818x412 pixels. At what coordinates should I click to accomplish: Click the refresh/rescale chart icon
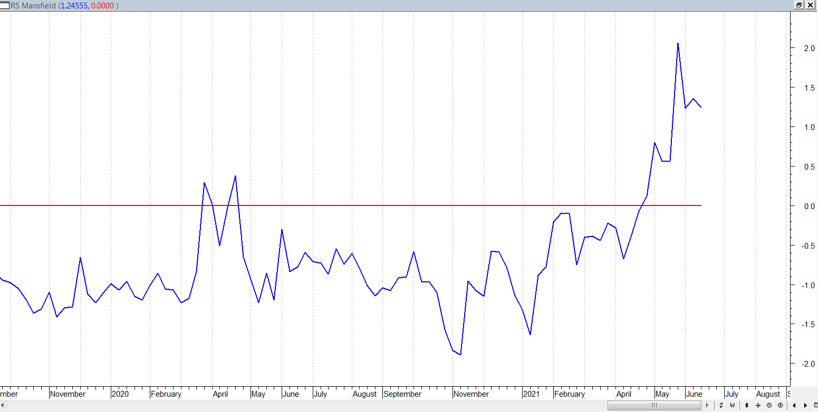pyautogui.click(x=721, y=405)
